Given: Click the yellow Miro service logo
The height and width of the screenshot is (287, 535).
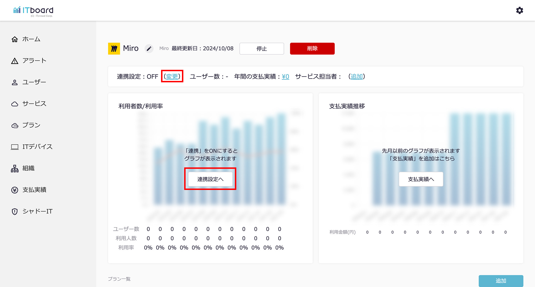Looking at the screenshot, I should point(114,49).
